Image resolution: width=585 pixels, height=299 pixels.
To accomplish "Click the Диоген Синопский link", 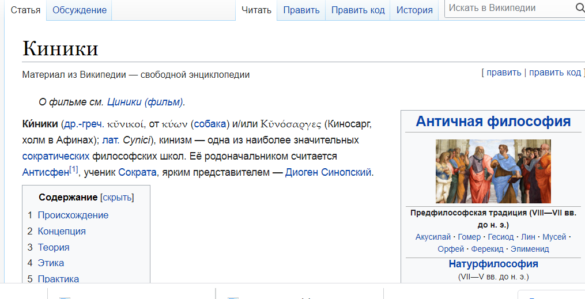I will click(329, 172).
